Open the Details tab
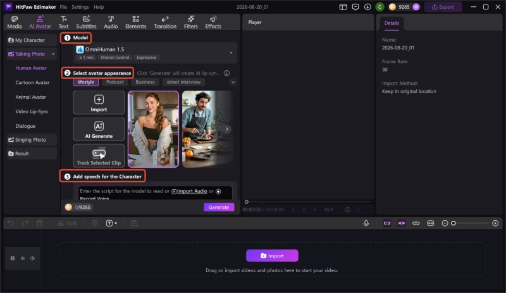The width and height of the screenshot is (506, 293). coord(392,23)
